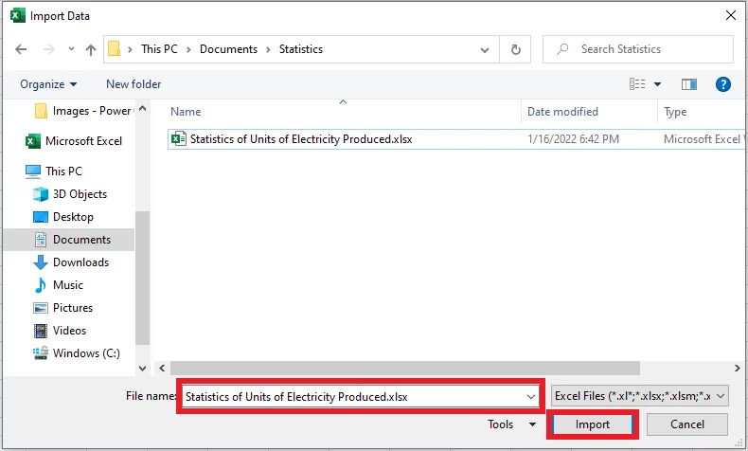Click the Videos film icon in sidebar
This screenshot has height=451, width=748.
click(41, 331)
